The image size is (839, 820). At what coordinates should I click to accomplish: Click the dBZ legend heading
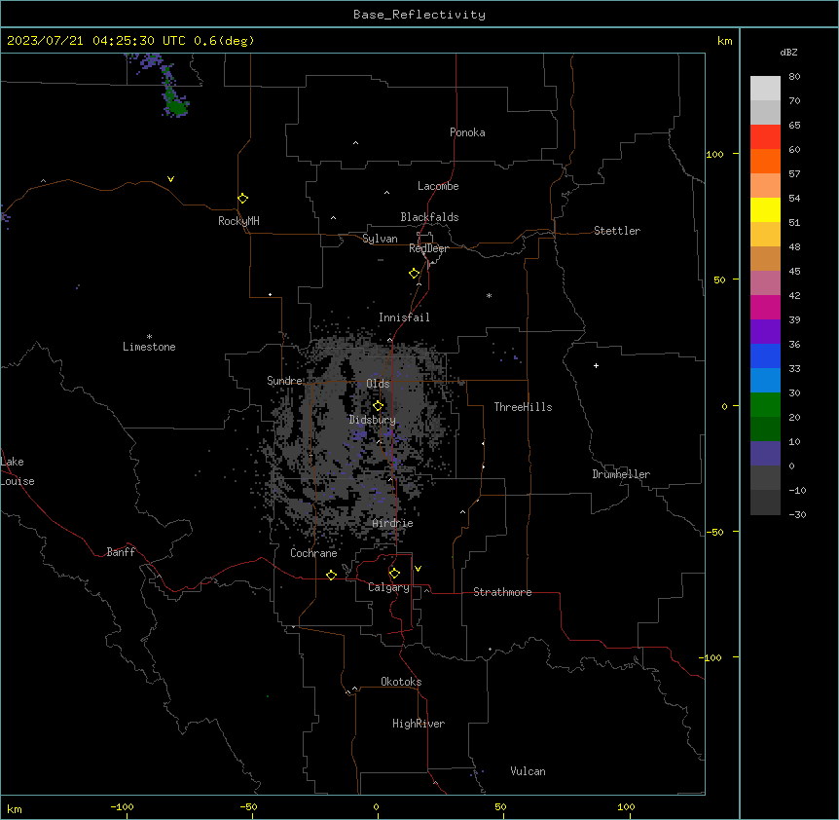788,52
